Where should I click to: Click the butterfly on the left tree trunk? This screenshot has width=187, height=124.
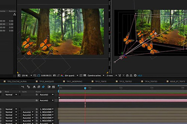[46, 44]
